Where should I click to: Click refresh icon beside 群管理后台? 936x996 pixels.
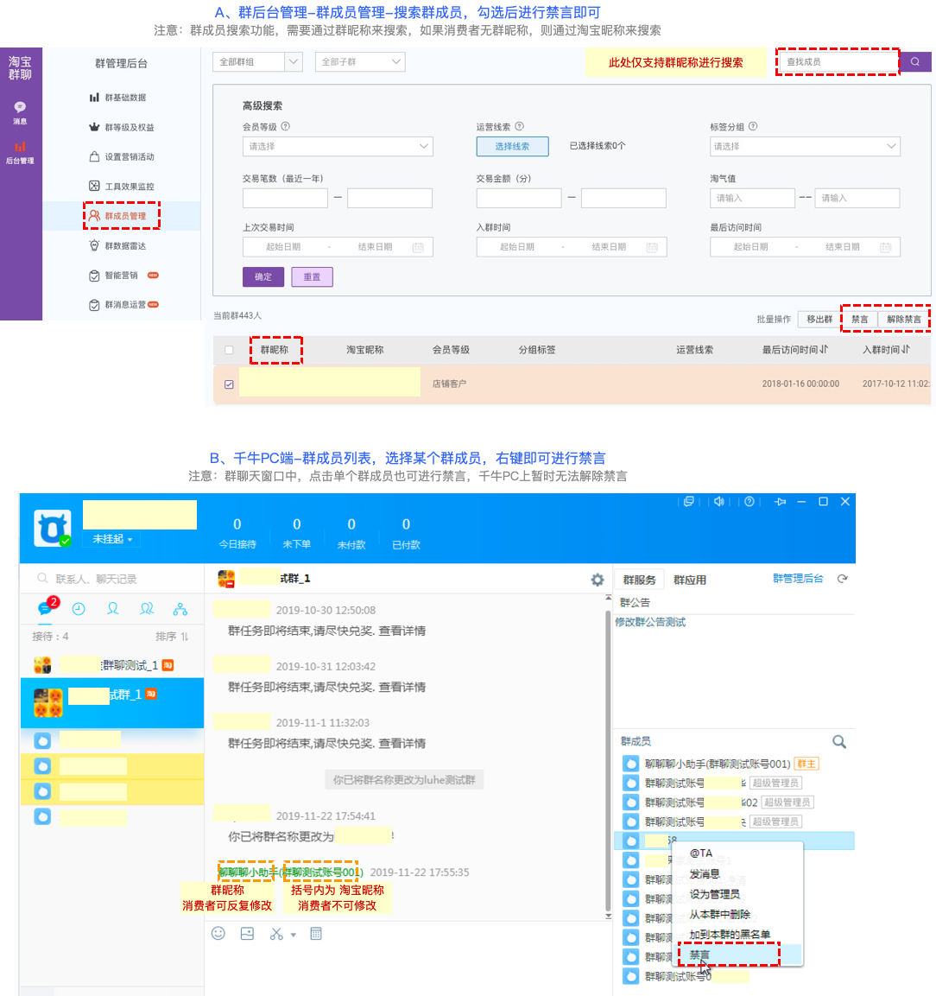click(843, 579)
